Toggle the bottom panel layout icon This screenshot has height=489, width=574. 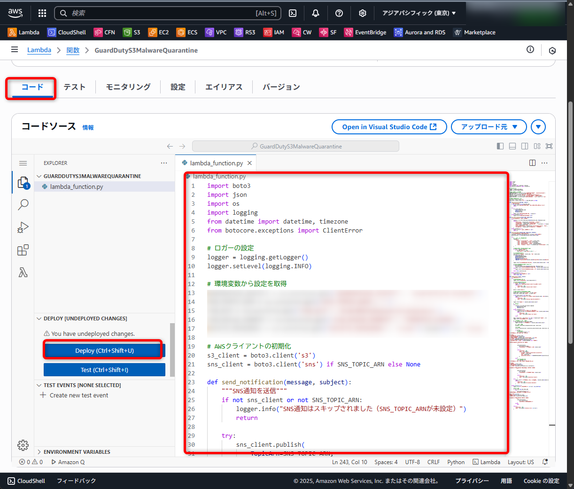pyautogui.click(x=512, y=146)
